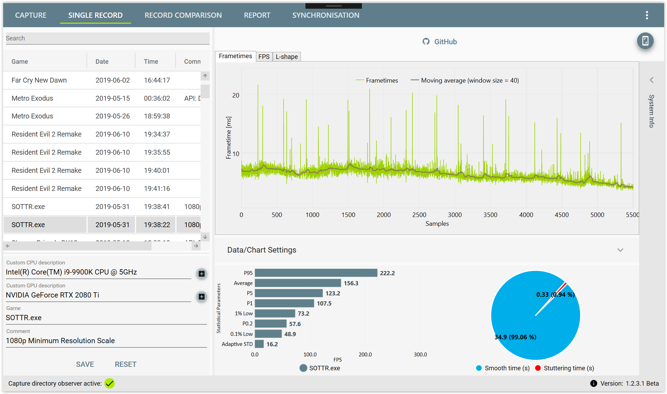
Task: Select Metro Exodus record dated 2019-05-15
Action: [x=102, y=98]
